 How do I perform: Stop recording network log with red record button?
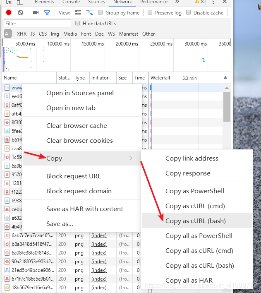tap(9, 13)
